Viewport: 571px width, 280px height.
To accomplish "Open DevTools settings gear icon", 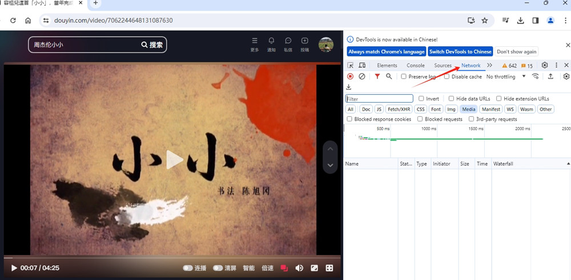I will (x=545, y=66).
